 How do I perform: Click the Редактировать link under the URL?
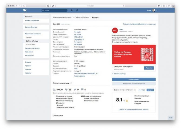(80, 76)
